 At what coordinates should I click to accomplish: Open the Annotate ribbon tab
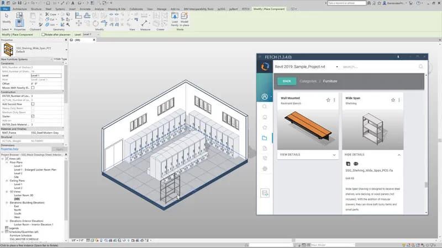coord(85,9)
